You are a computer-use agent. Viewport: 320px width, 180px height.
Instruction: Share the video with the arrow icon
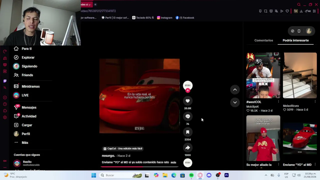[x=188, y=148]
